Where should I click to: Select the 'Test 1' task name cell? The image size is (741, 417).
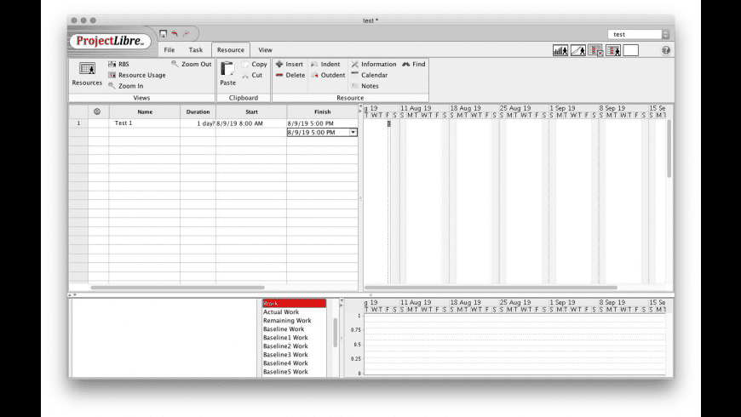(x=145, y=123)
